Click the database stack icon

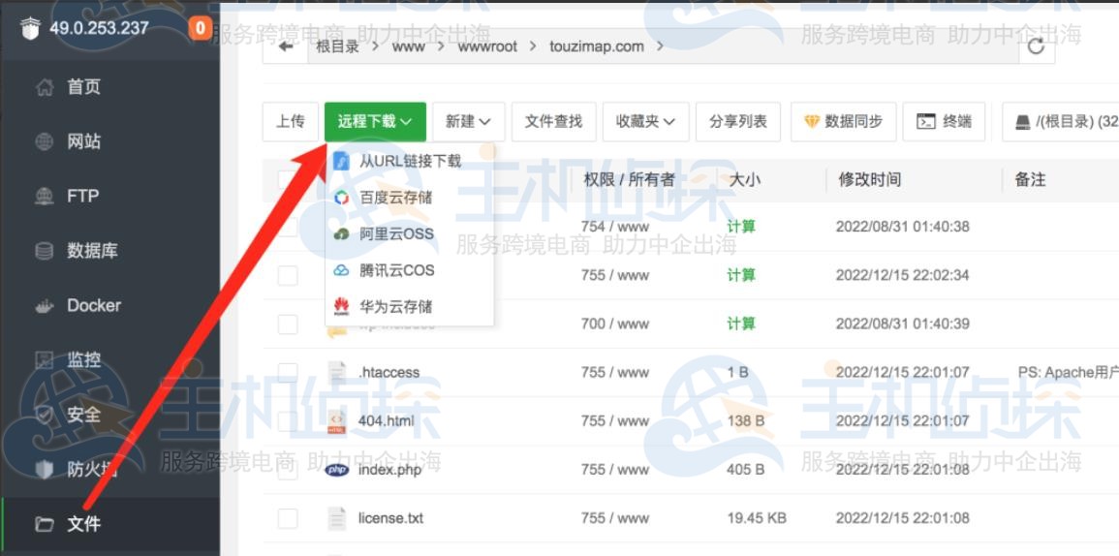point(45,251)
